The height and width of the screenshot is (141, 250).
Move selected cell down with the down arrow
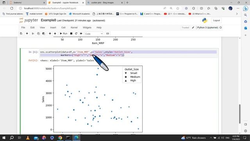pos(55,34)
